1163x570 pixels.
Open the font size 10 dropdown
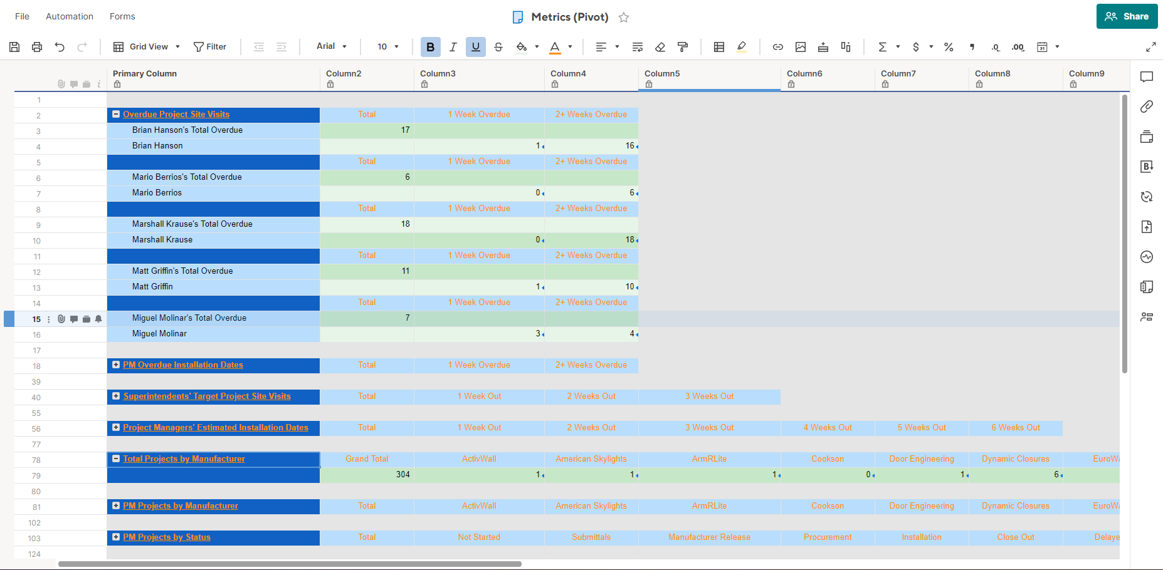(388, 47)
